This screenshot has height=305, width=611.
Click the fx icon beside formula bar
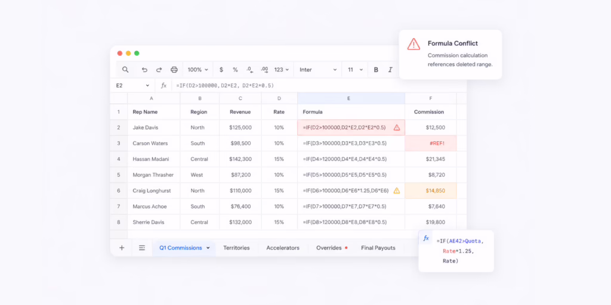point(163,85)
